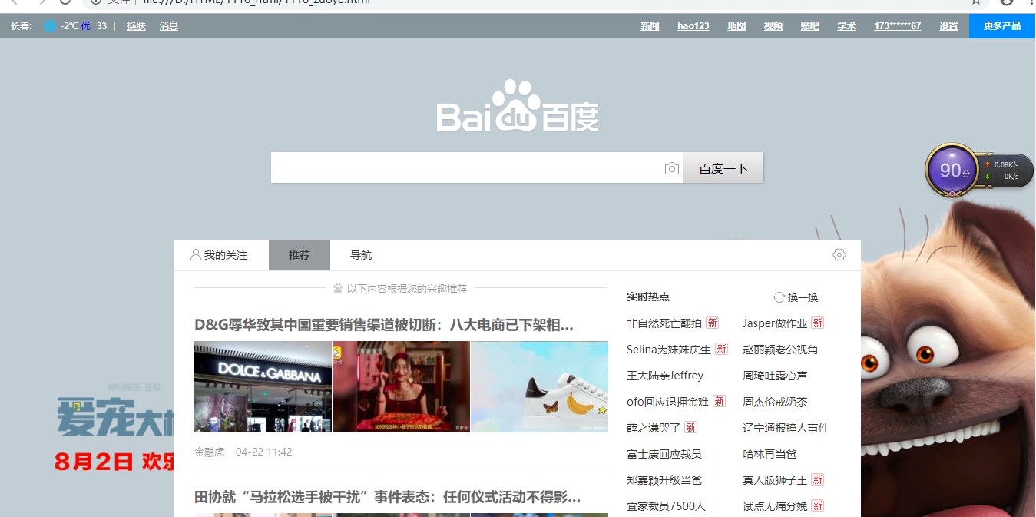The height and width of the screenshot is (517, 1036).
Task: Open the D&G辱华 news headline
Action: [x=384, y=325]
